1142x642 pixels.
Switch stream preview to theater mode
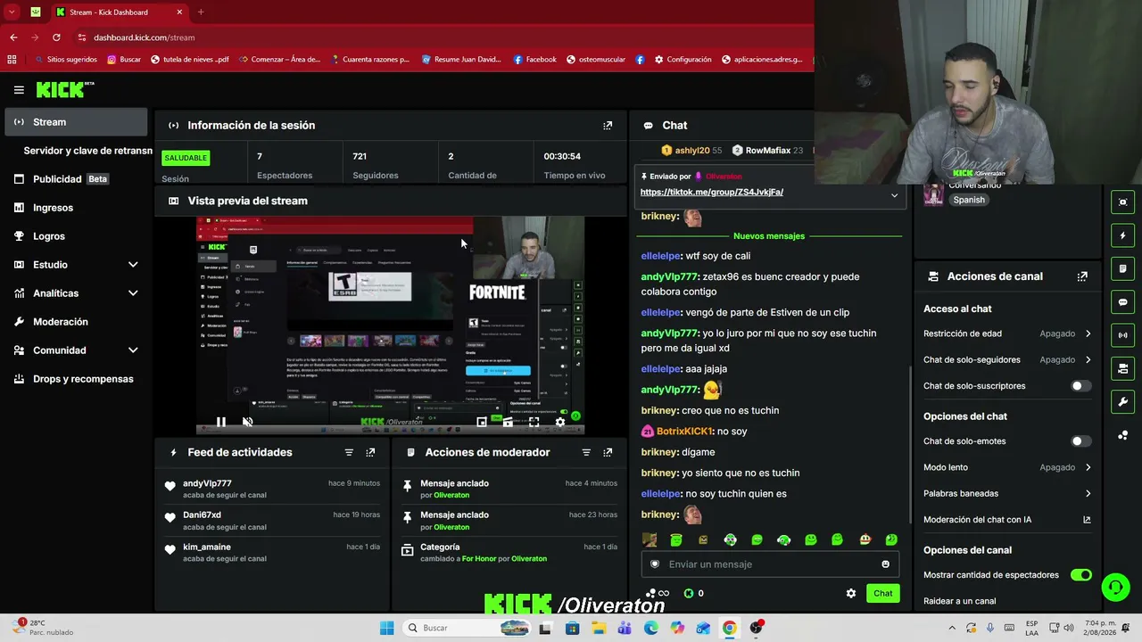(508, 422)
